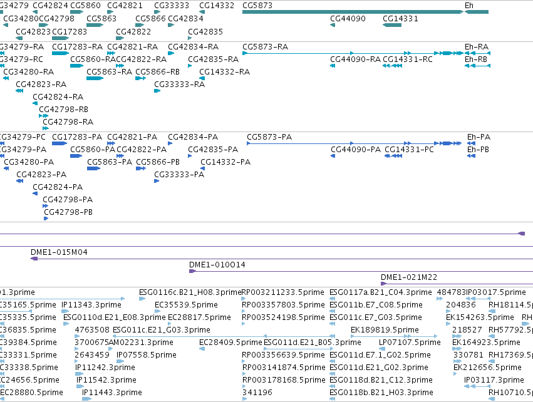
Task: Click transcript CG42835-RA
Action: 190,66
